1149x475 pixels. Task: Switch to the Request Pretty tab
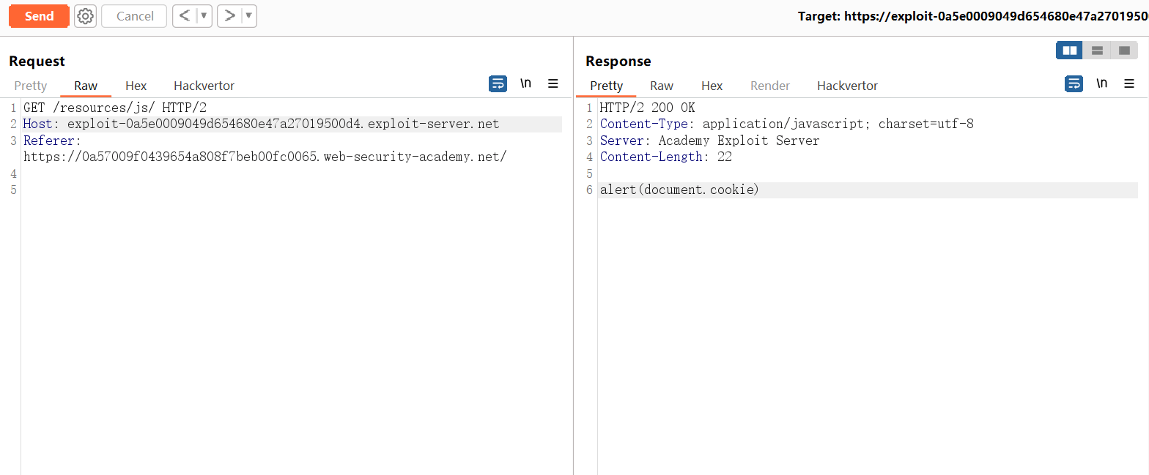pyautogui.click(x=31, y=86)
